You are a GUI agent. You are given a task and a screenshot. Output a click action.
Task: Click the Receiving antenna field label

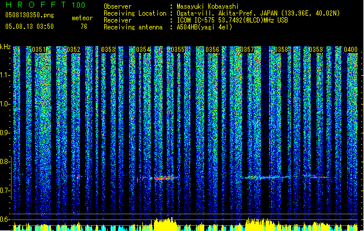133,27
